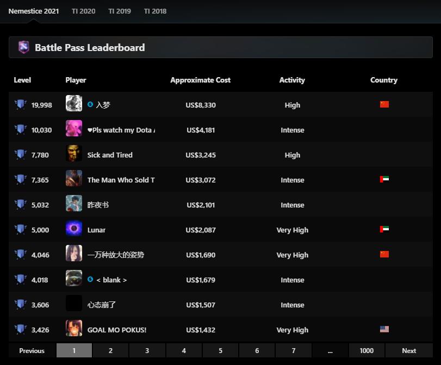Viewport: 441px width, 365px height.
Task: Go to page 7
Action: click(294, 350)
